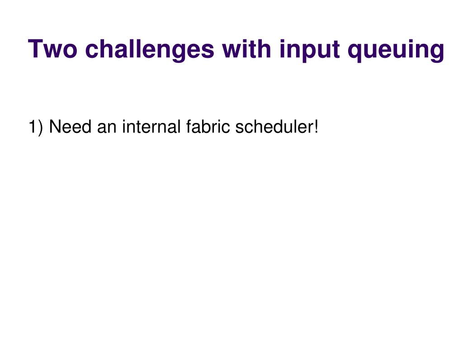Click the word "an" in the bullet
The image size is (463, 347).
point(107,129)
